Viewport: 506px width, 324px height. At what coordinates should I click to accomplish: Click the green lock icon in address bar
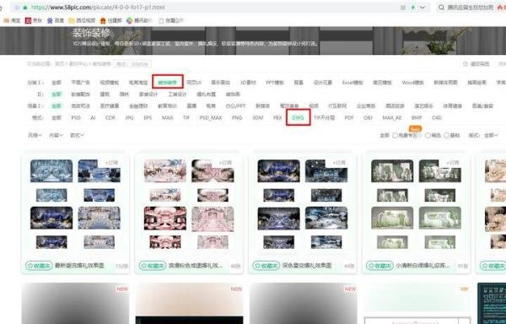click(25, 7)
